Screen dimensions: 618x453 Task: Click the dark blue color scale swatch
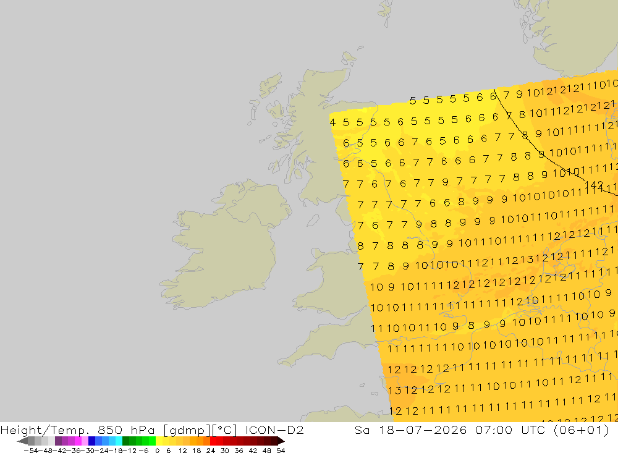coord(91,441)
